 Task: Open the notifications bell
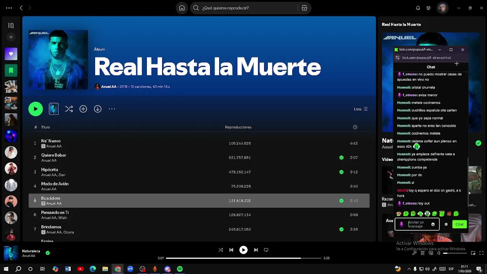pyautogui.click(x=418, y=8)
